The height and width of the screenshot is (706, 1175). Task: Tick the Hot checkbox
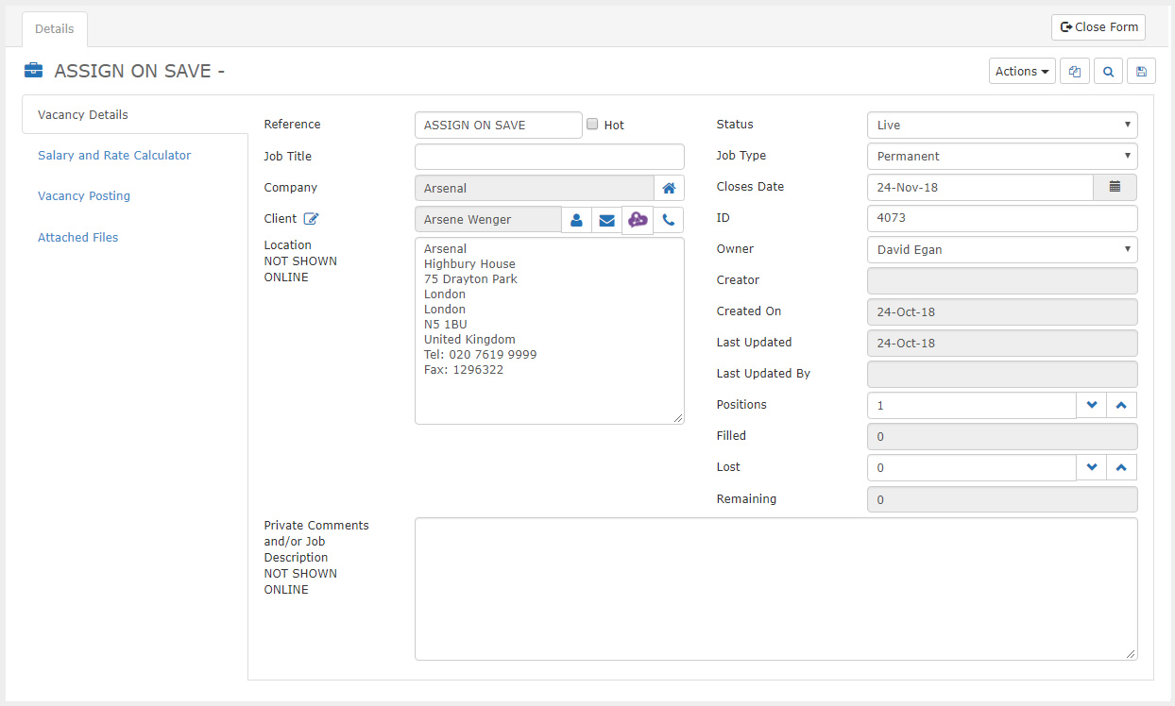(x=592, y=124)
